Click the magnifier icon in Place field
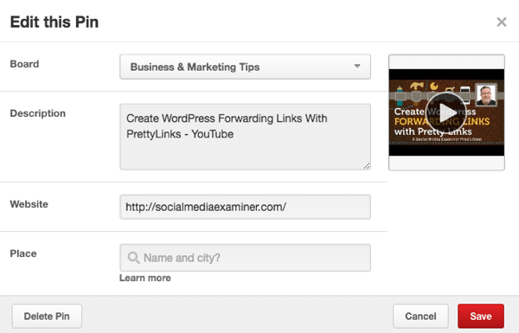The height and width of the screenshot is (333, 519). pos(133,258)
